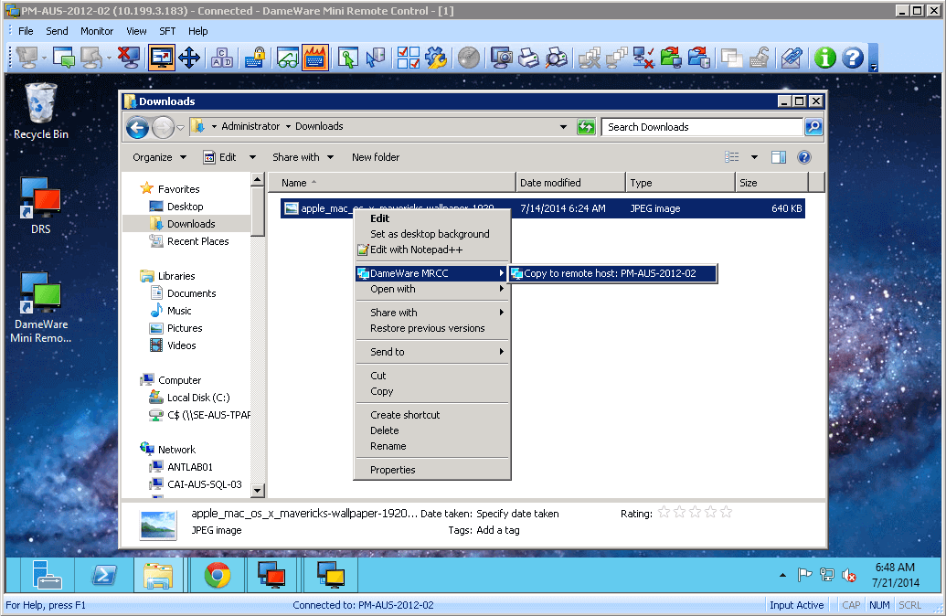Open the gear and wrench settings icon
The height and width of the screenshot is (616, 946).
click(x=436, y=58)
